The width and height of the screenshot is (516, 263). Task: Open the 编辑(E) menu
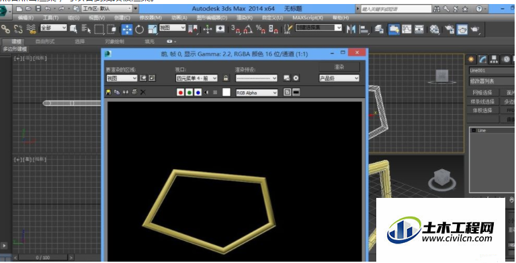pyautogui.click(x=26, y=17)
